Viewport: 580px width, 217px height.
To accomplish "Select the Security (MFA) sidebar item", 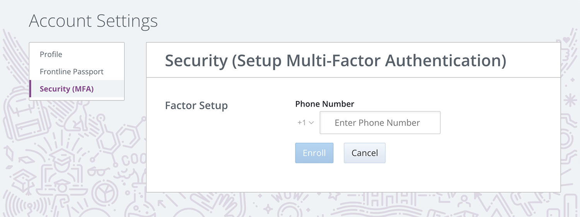I will 77,89.
